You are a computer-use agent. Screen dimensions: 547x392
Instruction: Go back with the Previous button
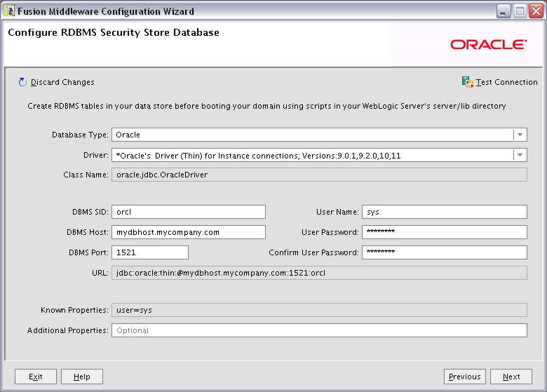pos(465,377)
